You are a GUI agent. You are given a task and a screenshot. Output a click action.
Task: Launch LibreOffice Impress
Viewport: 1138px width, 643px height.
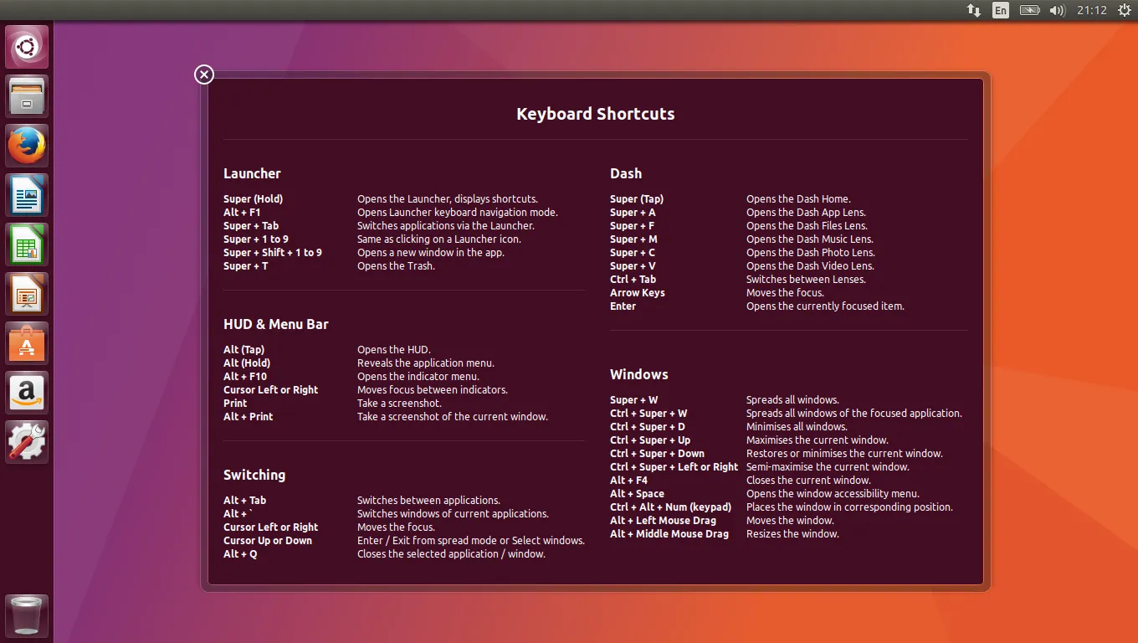pyautogui.click(x=26, y=293)
